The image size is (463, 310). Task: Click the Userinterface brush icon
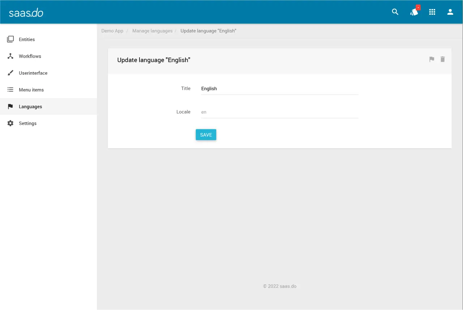pyautogui.click(x=10, y=73)
